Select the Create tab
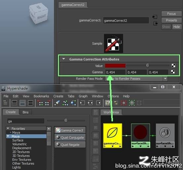183x170 pixels. (11, 112)
